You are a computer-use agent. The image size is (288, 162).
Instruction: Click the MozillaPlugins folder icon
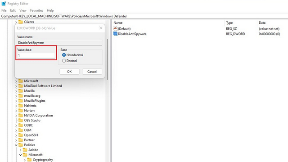21,101
